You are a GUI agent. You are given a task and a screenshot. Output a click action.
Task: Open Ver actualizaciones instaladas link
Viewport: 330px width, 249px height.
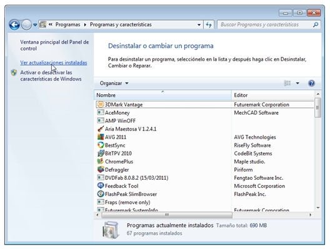[54, 62]
